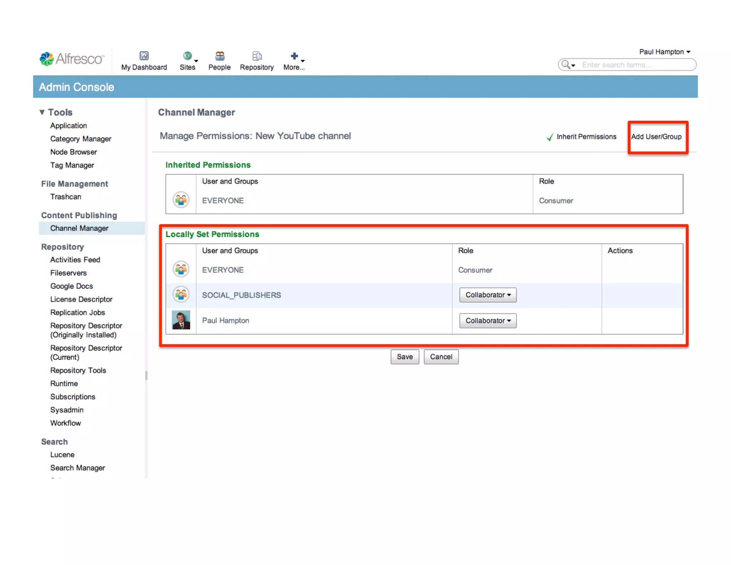Click the Sites globe icon
The height and width of the screenshot is (565, 731).
[187, 56]
